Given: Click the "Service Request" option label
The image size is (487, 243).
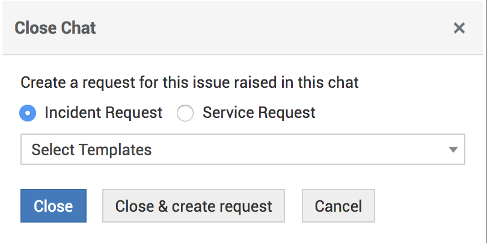Looking at the screenshot, I should tap(259, 112).
